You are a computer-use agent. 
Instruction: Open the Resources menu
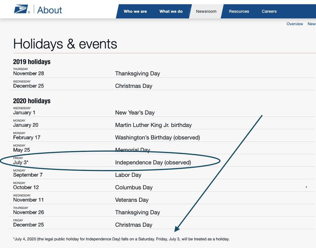(239, 11)
